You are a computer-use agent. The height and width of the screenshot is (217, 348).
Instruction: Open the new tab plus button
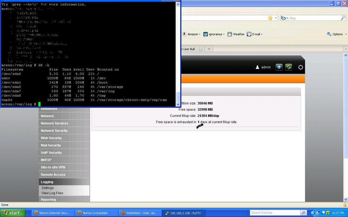coord(209,49)
